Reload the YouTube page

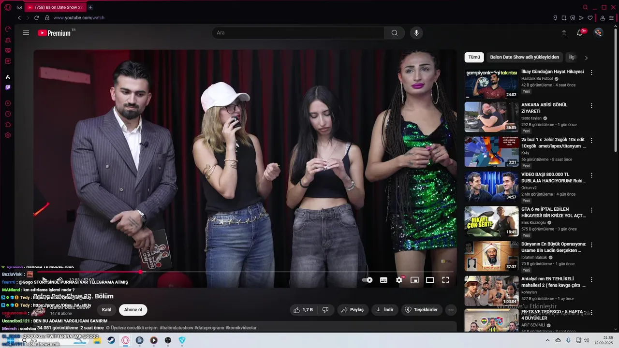click(36, 18)
